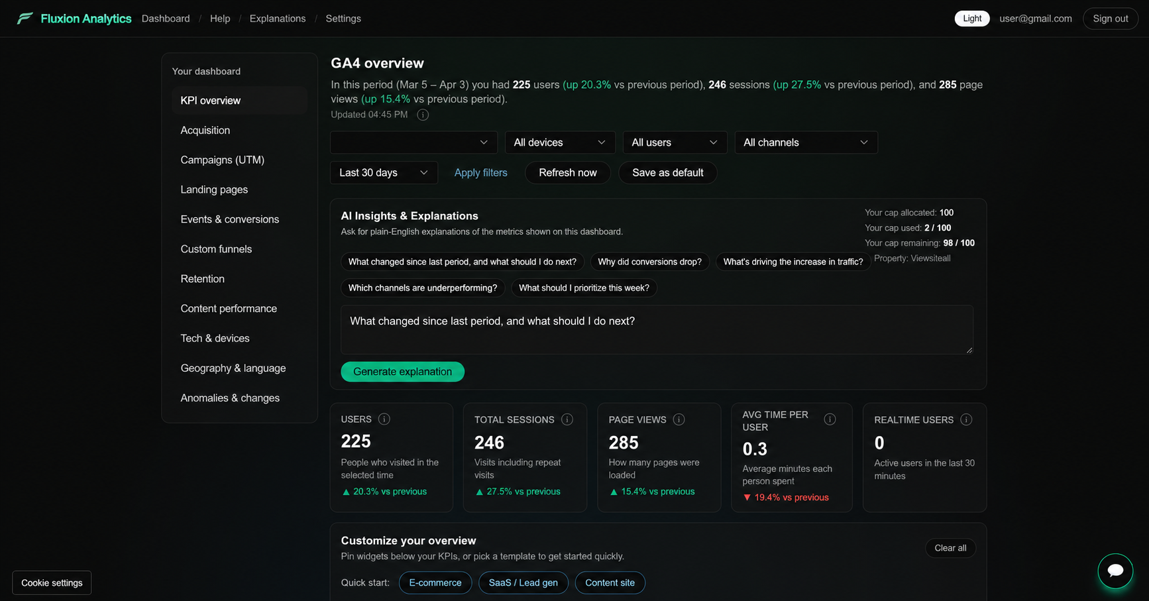Expand the All users dropdown
This screenshot has width=1149, height=601.
pyautogui.click(x=675, y=142)
